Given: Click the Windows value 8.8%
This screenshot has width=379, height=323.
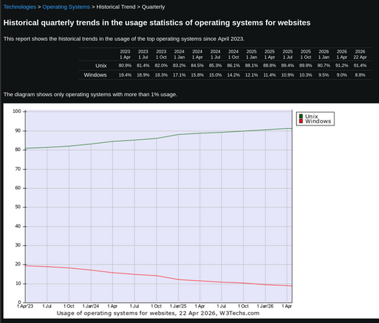Looking at the screenshot, I should pos(360,75).
